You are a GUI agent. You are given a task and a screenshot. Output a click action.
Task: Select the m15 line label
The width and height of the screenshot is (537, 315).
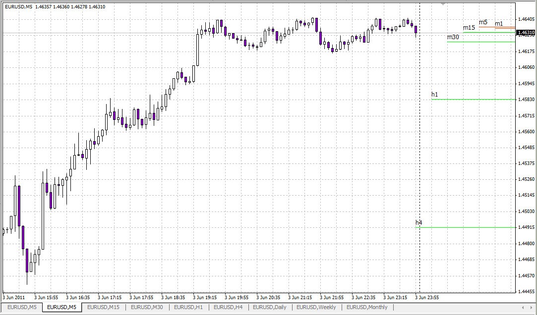[x=469, y=28]
